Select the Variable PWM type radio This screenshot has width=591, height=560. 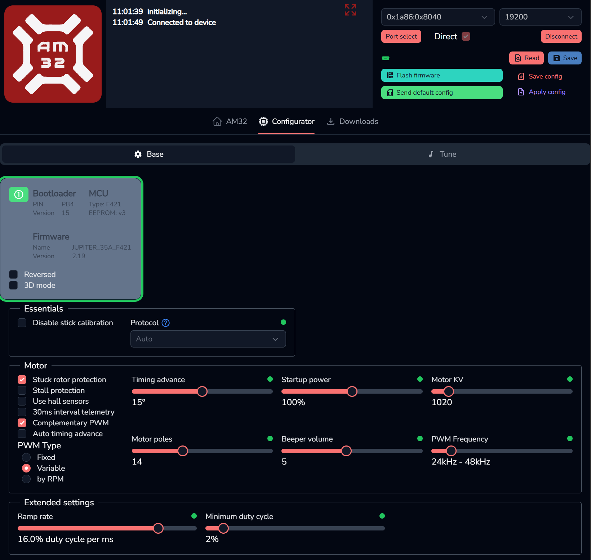[x=26, y=468]
